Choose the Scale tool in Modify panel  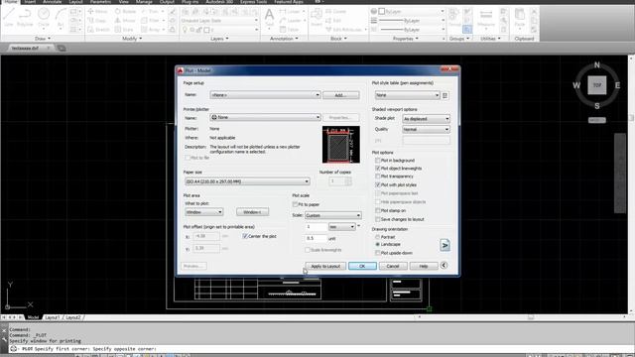[x=124, y=30]
